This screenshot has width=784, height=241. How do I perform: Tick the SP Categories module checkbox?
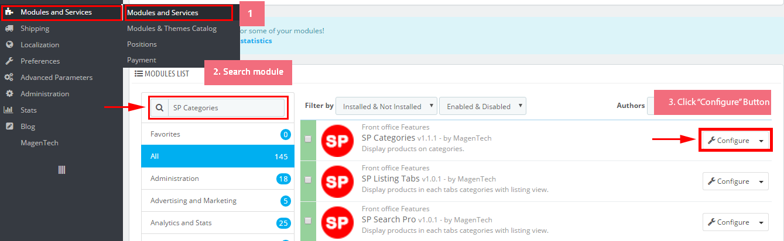308,139
